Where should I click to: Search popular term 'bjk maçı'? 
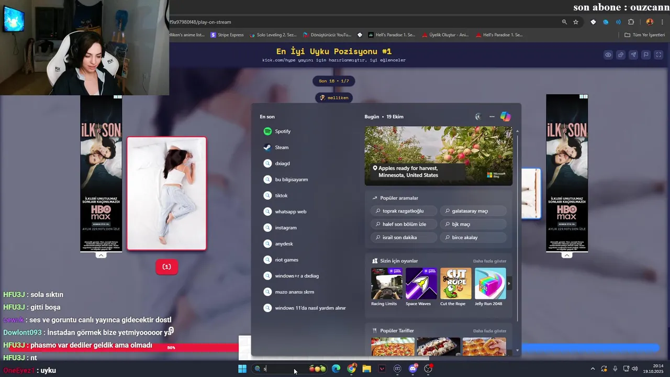coord(473,224)
